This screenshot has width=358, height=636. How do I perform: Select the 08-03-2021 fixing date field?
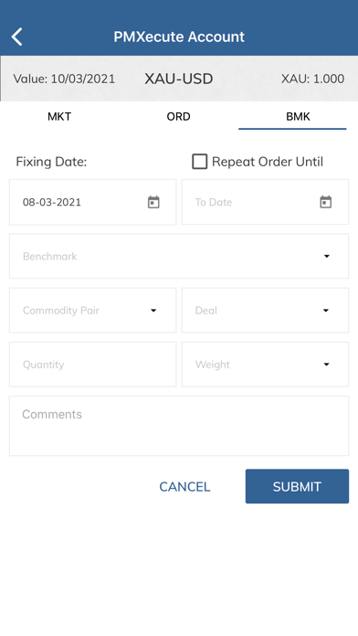coord(93,202)
